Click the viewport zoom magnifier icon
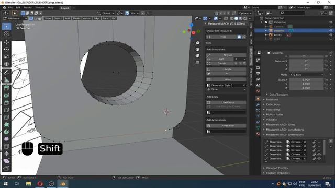335x188 pixels. (x=197, y=43)
